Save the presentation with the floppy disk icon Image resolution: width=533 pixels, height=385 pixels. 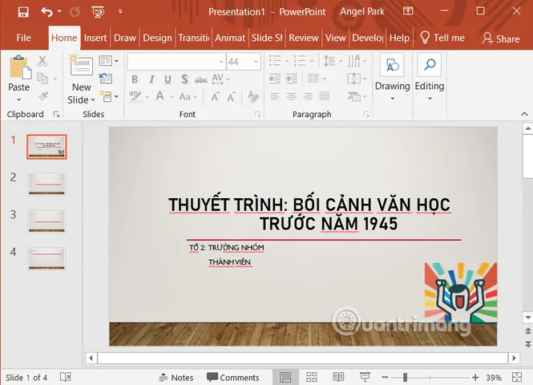pos(23,12)
